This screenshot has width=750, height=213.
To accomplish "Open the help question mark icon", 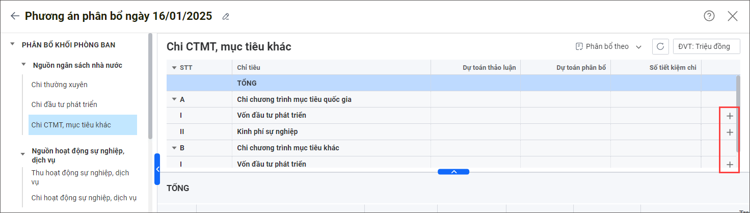I will click(709, 16).
